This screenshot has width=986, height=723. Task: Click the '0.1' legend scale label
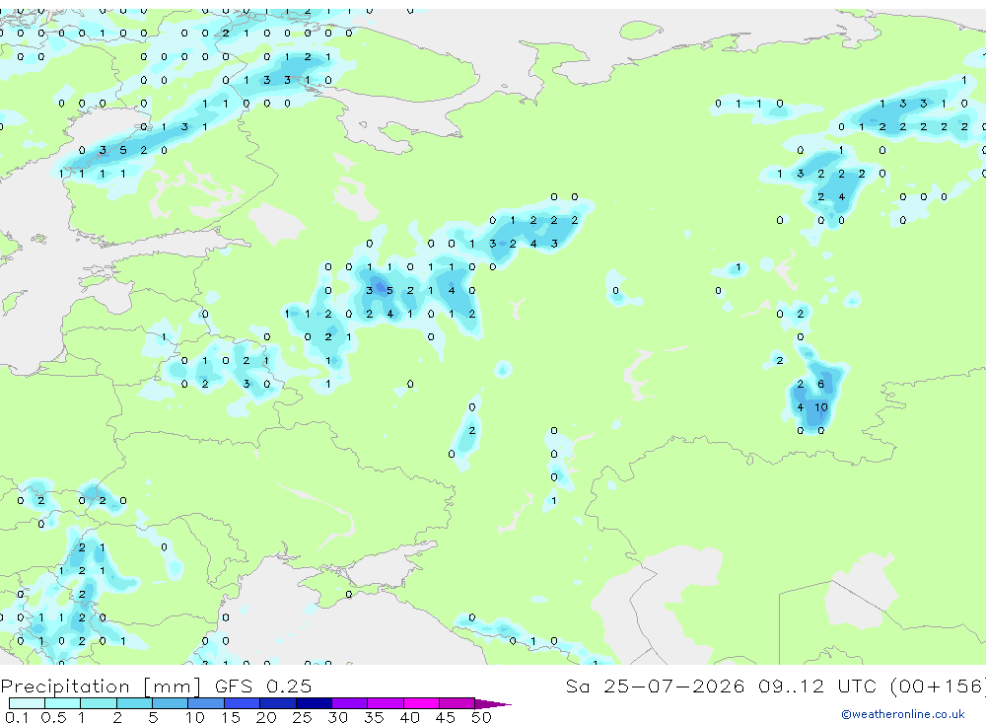[17, 717]
